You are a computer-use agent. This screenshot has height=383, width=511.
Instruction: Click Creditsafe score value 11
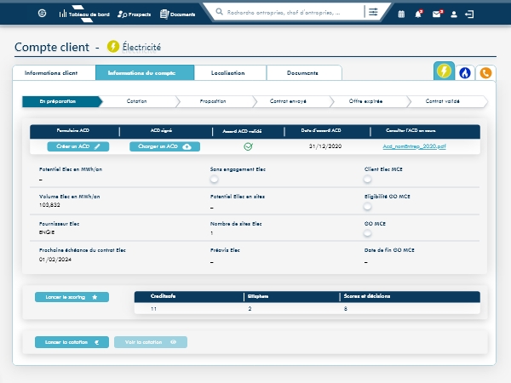[153, 309]
